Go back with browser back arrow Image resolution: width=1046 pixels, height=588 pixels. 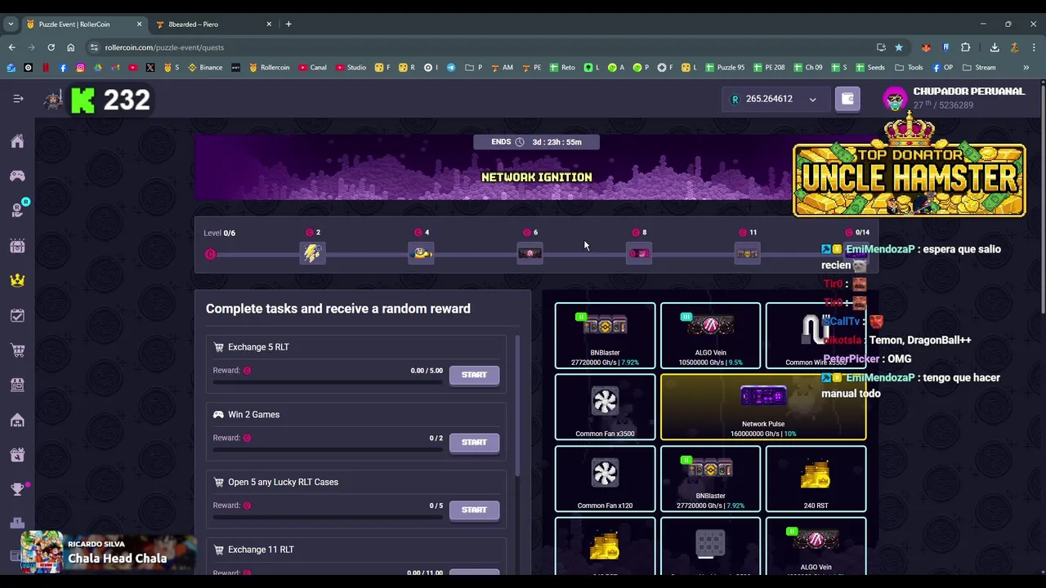[11, 47]
